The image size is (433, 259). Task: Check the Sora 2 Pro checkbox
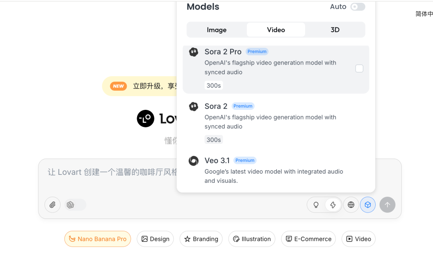pos(359,69)
